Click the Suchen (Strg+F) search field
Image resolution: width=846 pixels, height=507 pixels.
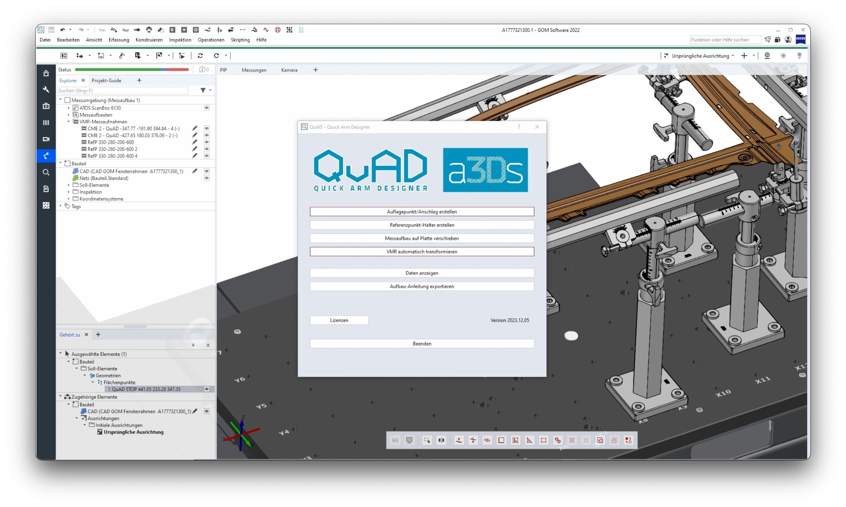123,90
